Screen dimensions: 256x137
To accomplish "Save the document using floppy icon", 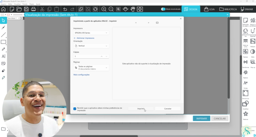I will pos(26,9).
